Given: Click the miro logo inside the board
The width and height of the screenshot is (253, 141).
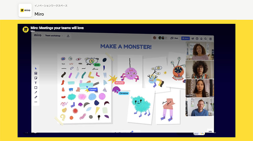Looking at the screenshot, I should click(x=38, y=35).
